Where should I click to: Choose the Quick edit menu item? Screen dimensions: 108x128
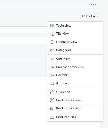pyautogui.click(x=75, y=92)
